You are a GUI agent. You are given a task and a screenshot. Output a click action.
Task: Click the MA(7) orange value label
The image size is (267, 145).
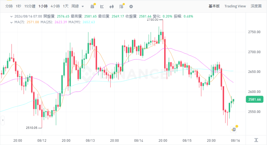[33, 22]
